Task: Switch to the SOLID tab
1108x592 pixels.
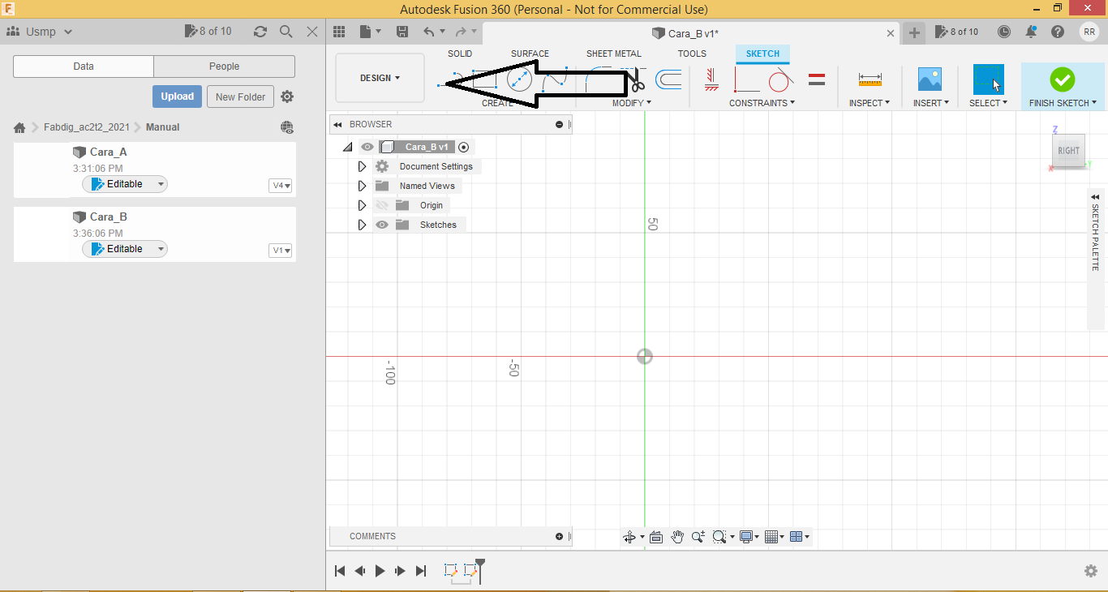Action: [x=460, y=54]
